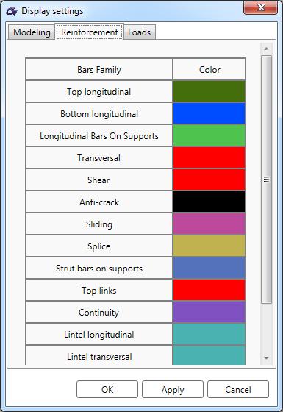This screenshot has height=412, width=283.
Task: Click the Splice color swatch
Action: pos(209,246)
